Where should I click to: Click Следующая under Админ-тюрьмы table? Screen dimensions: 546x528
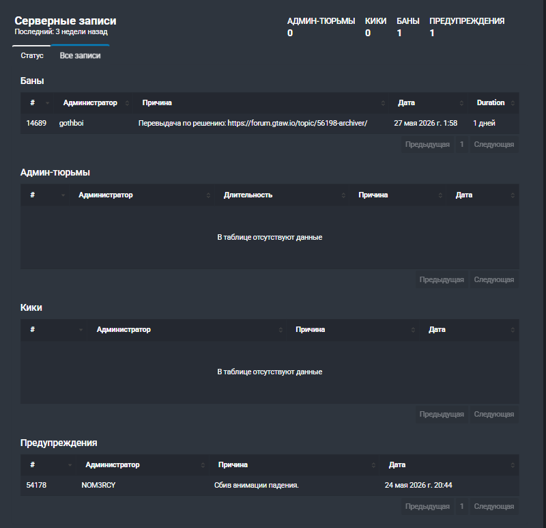(493, 279)
